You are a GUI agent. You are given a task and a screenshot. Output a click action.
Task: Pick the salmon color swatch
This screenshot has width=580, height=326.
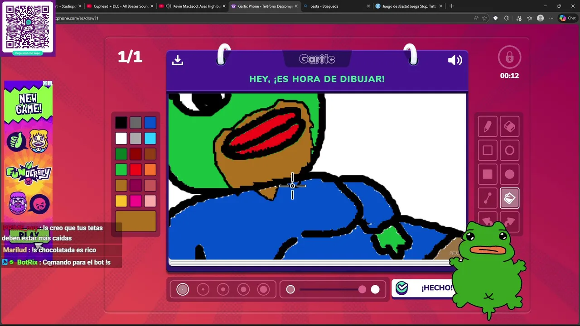pos(150,185)
